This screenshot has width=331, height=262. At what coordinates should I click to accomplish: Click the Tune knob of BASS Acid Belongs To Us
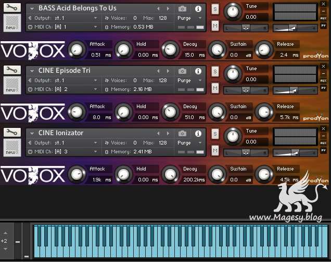pyautogui.click(x=233, y=11)
